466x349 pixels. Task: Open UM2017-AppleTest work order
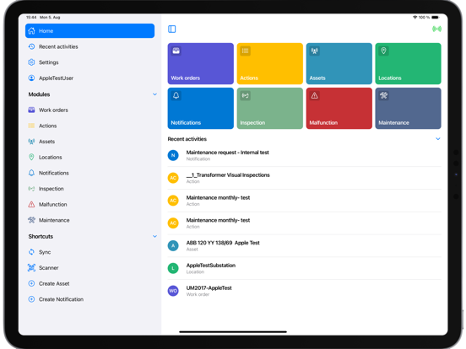(x=304, y=291)
